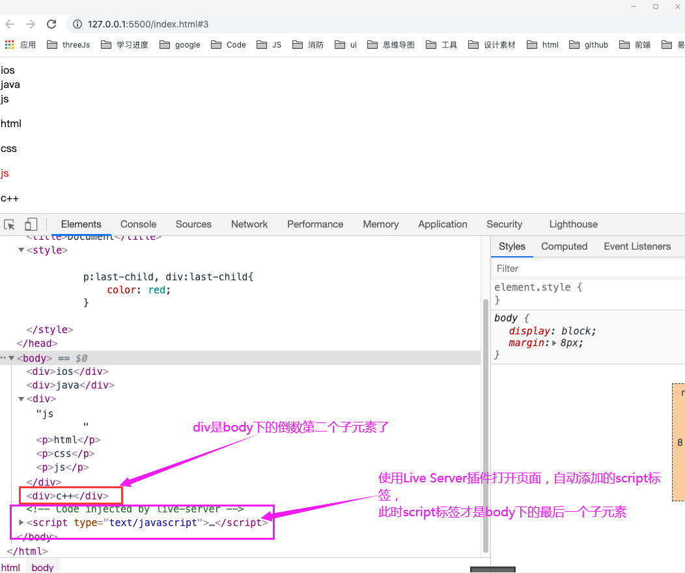The image size is (685, 573).
Task: Open the 思维导图 bookmark folder
Action: pos(391,44)
